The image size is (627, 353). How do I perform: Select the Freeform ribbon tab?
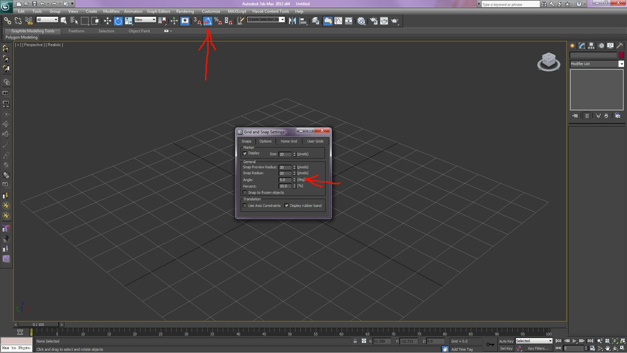pos(76,31)
